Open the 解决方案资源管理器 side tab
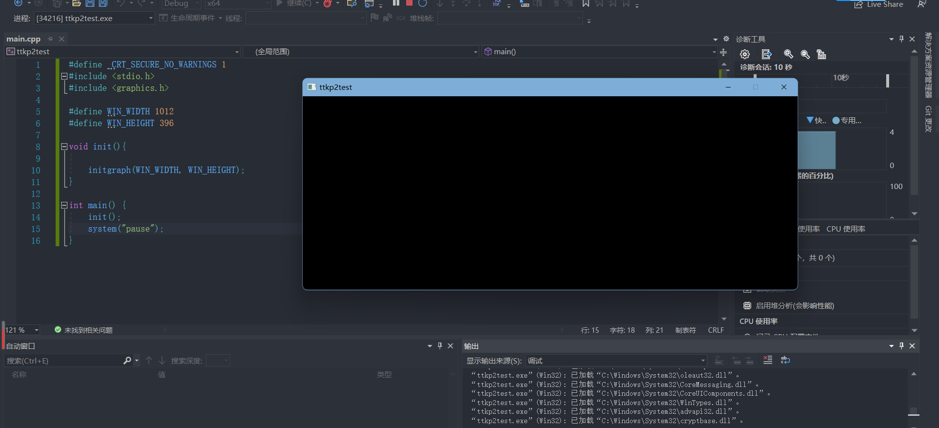This screenshot has height=428, width=939. tap(928, 65)
